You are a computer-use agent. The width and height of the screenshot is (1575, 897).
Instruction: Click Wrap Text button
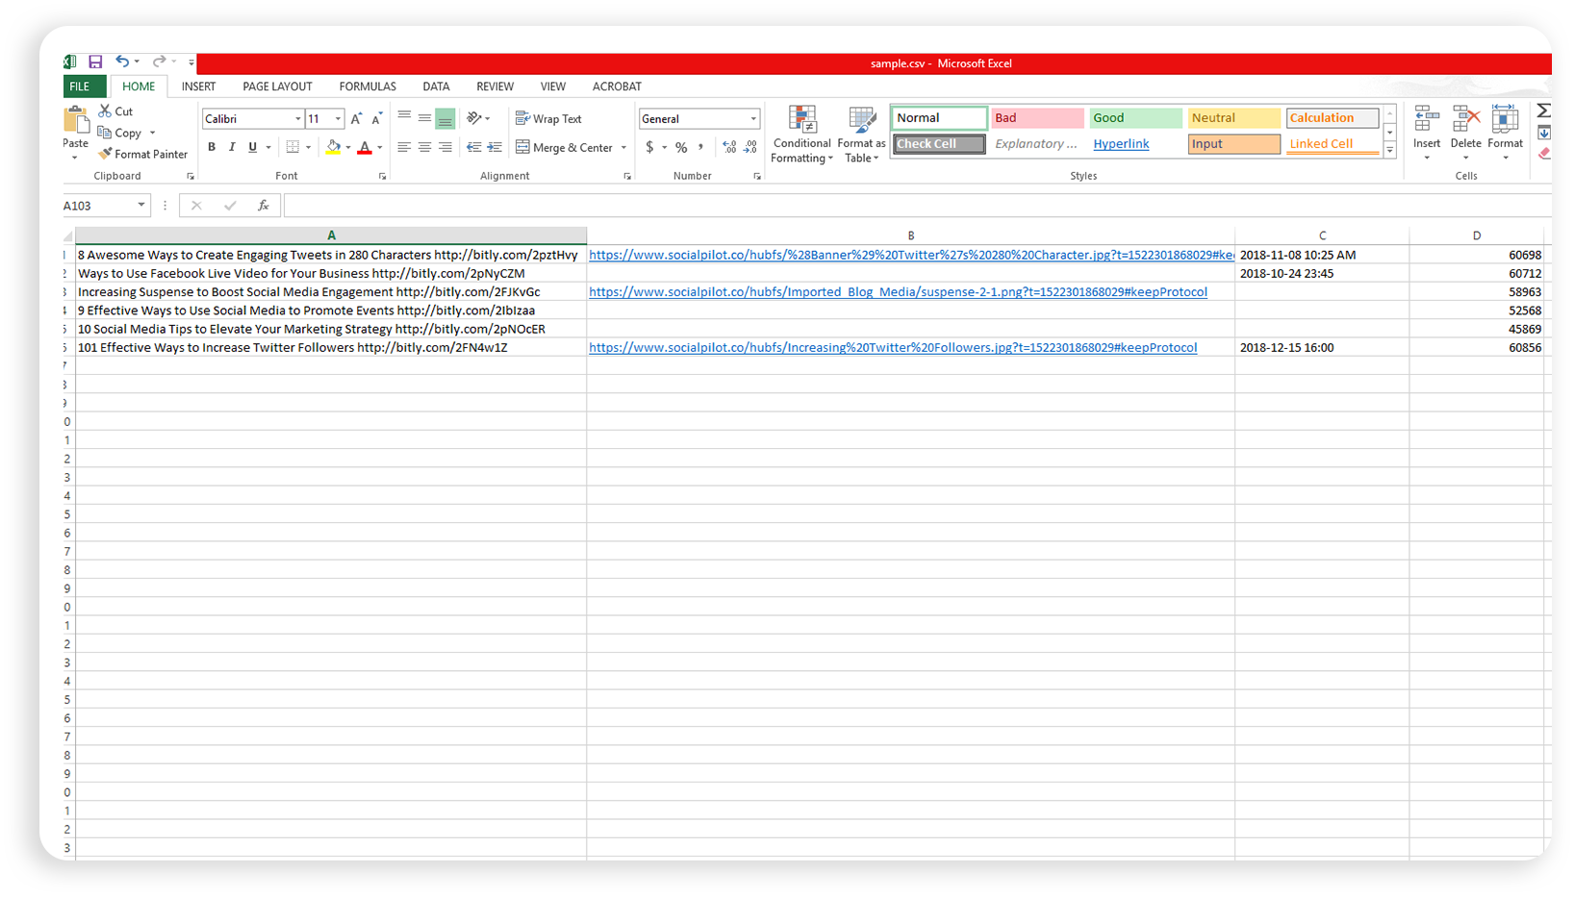click(548, 118)
